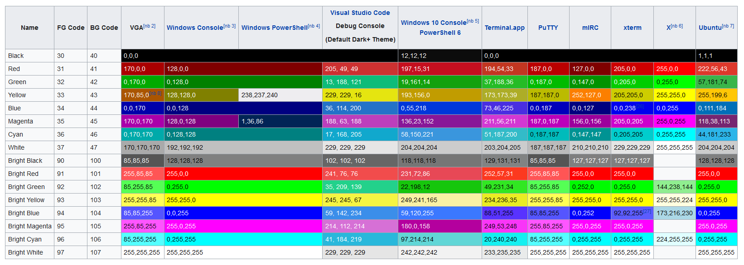Open the Windows PowerShell header link
This screenshot has width=744, height=265.
pyautogui.click(x=274, y=28)
